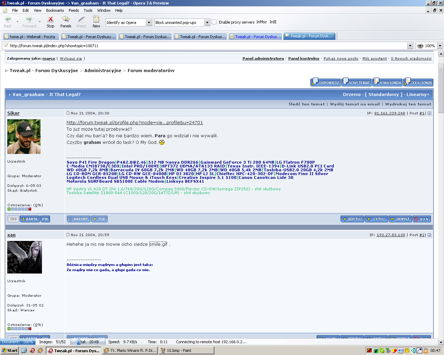This screenshot has height=355, width=444.
Task: Click the InMoz toolbar button
Action: pyautogui.click(x=262, y=22)
